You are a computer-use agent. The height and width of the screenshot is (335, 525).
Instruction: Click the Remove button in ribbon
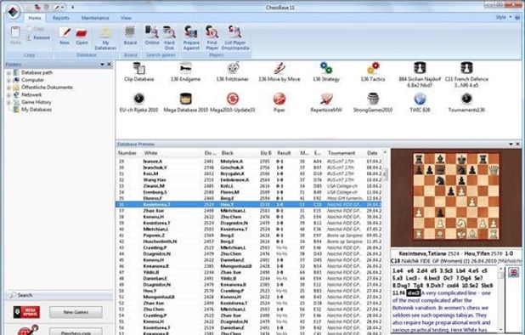pyautogui.click(x=38, y=37)
